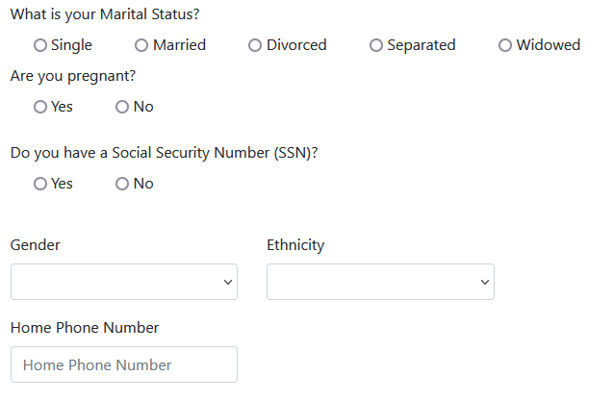Image resolution: width=614 pixels, height=401 pixels.
Task: Click the Gender field label
Action: click(x=36, y=245)
